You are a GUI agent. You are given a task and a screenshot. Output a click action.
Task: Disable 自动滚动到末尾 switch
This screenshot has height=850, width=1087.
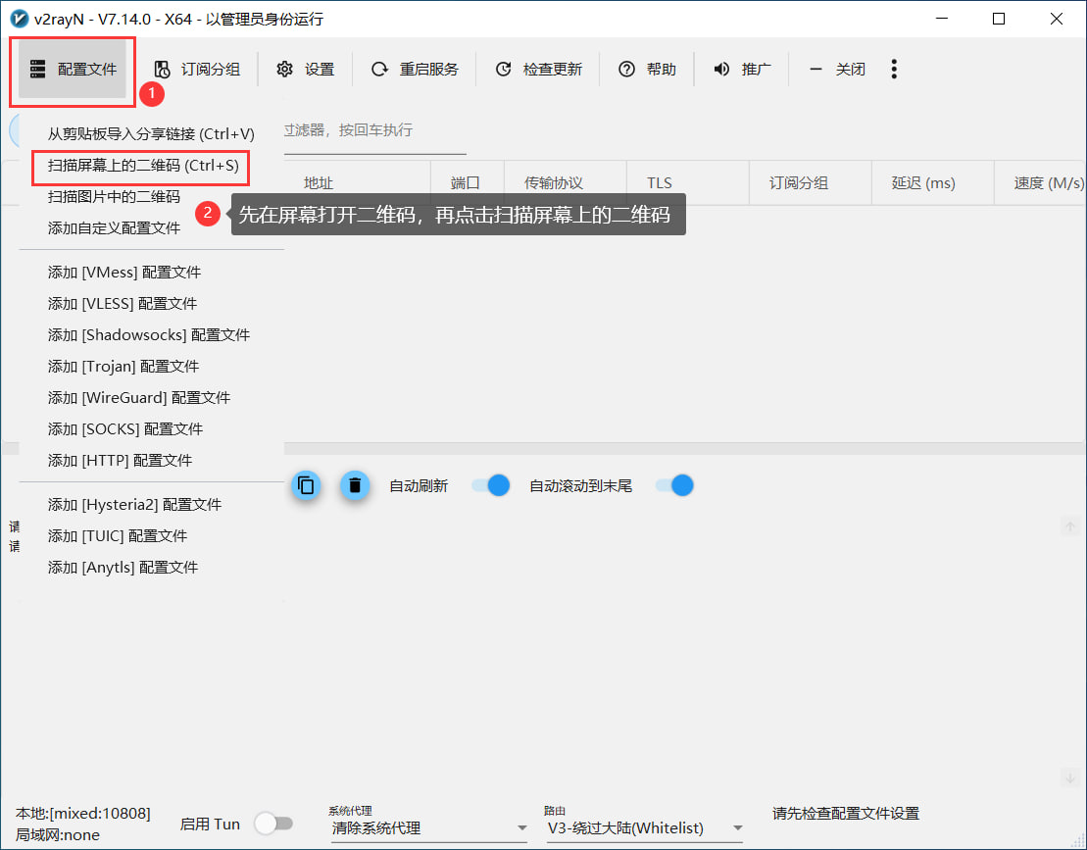coord(674,485)
